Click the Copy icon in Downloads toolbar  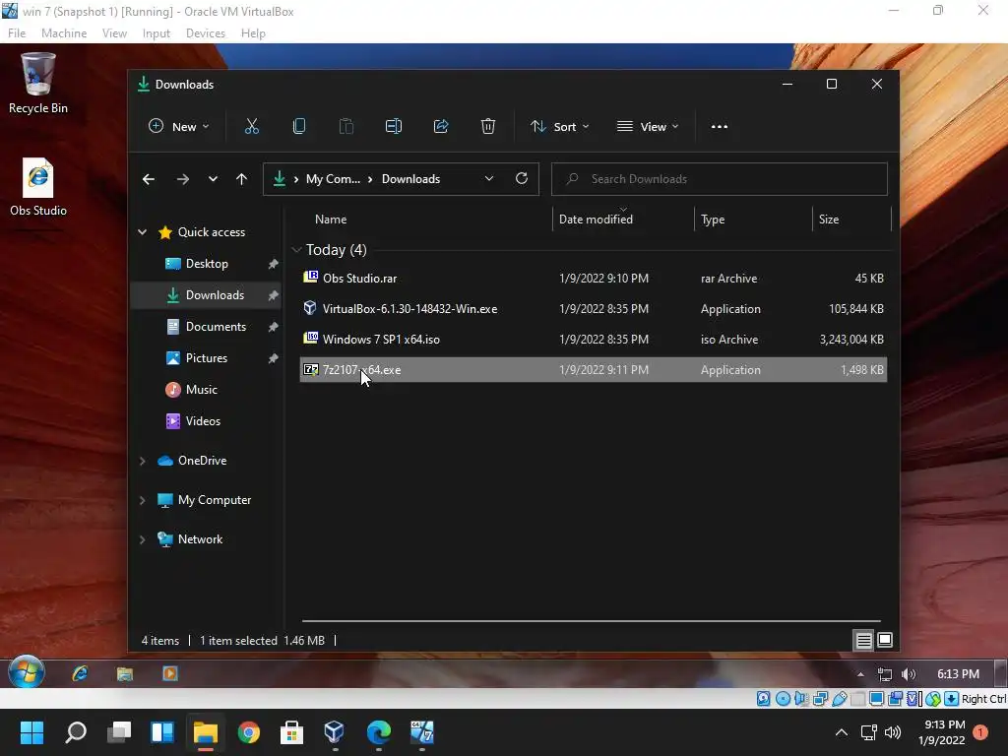click(x=299, y=127)
